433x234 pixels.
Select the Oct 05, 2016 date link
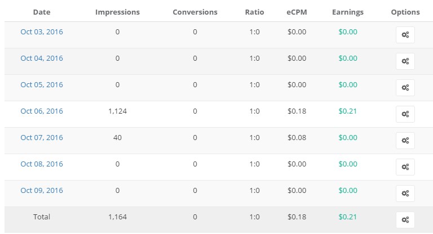[42, 85]
